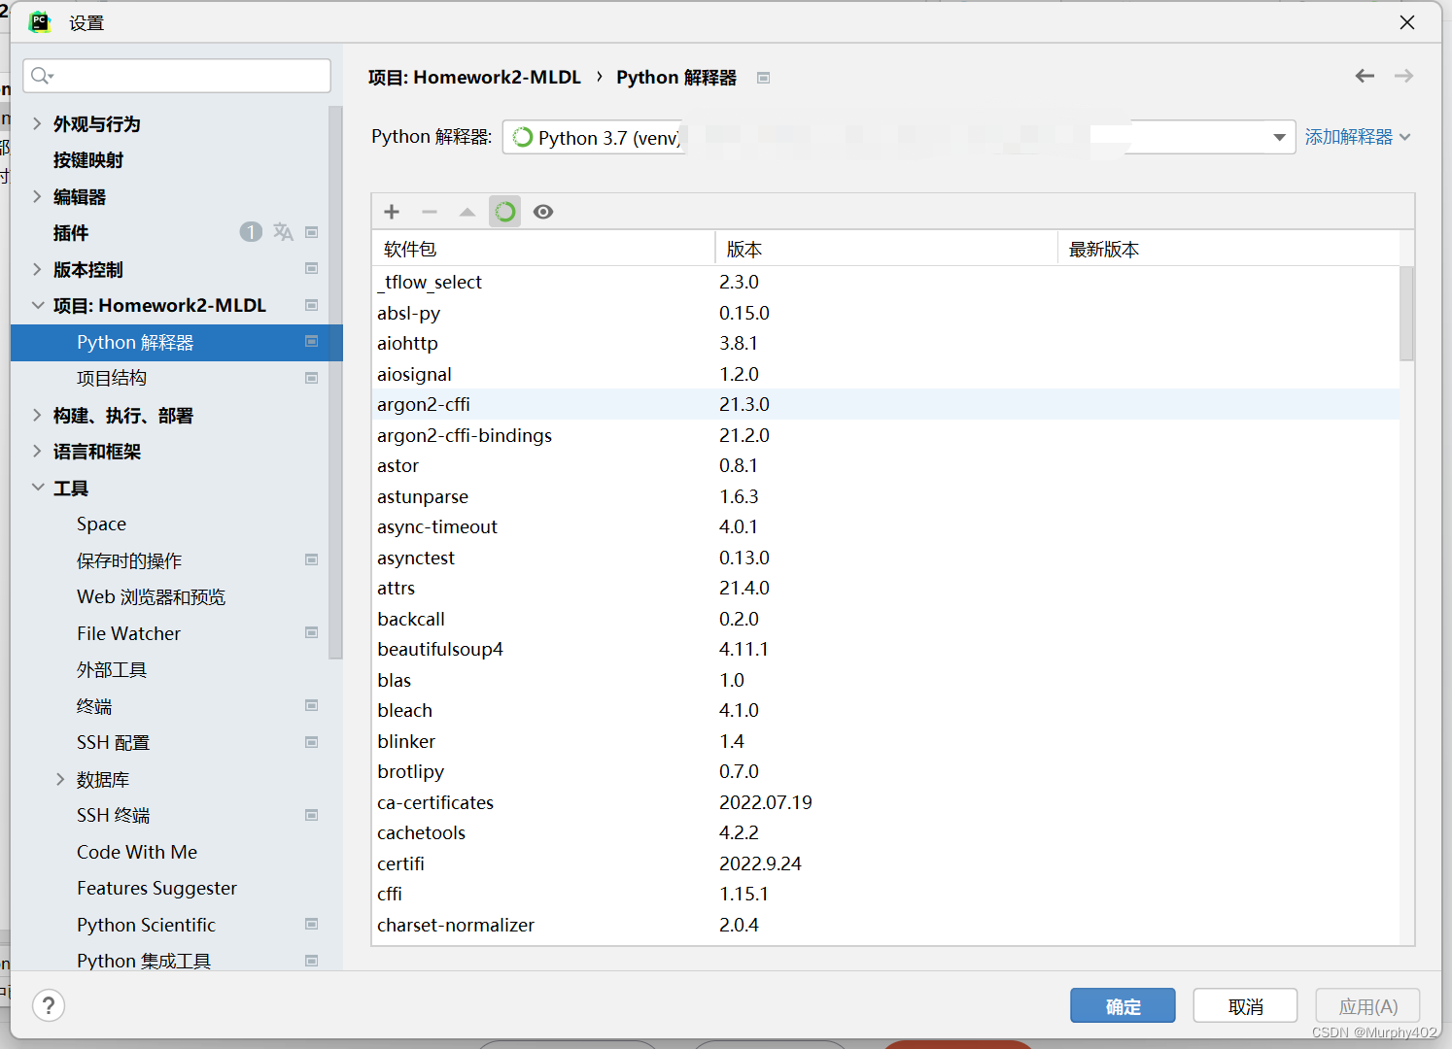Open Python 集成工具 settings
1452x1049 pixels.
(x=144, y=961)
